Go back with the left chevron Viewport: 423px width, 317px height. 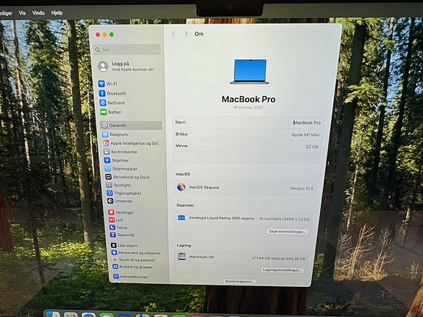(174, 34)
